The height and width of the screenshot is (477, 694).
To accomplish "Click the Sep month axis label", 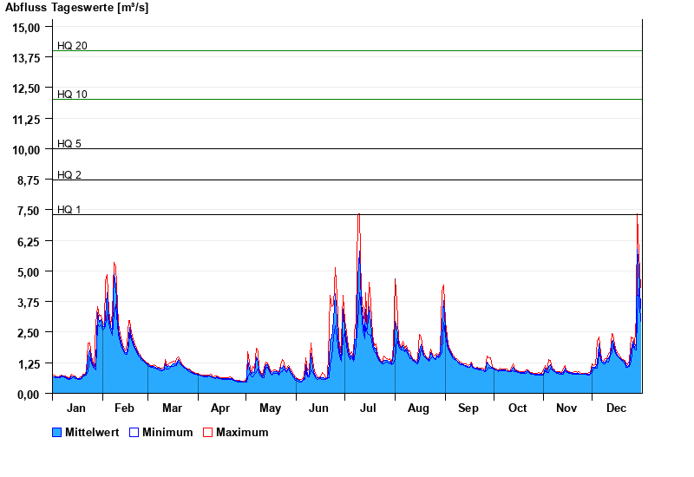I will (468, 408).
